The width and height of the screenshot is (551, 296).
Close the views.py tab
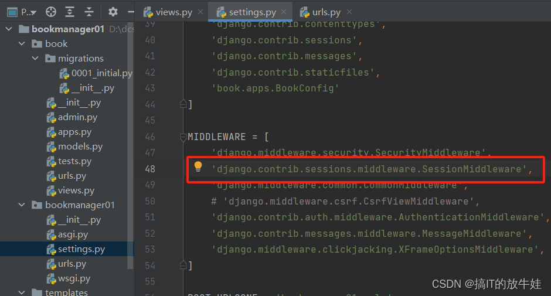(200, 12)
